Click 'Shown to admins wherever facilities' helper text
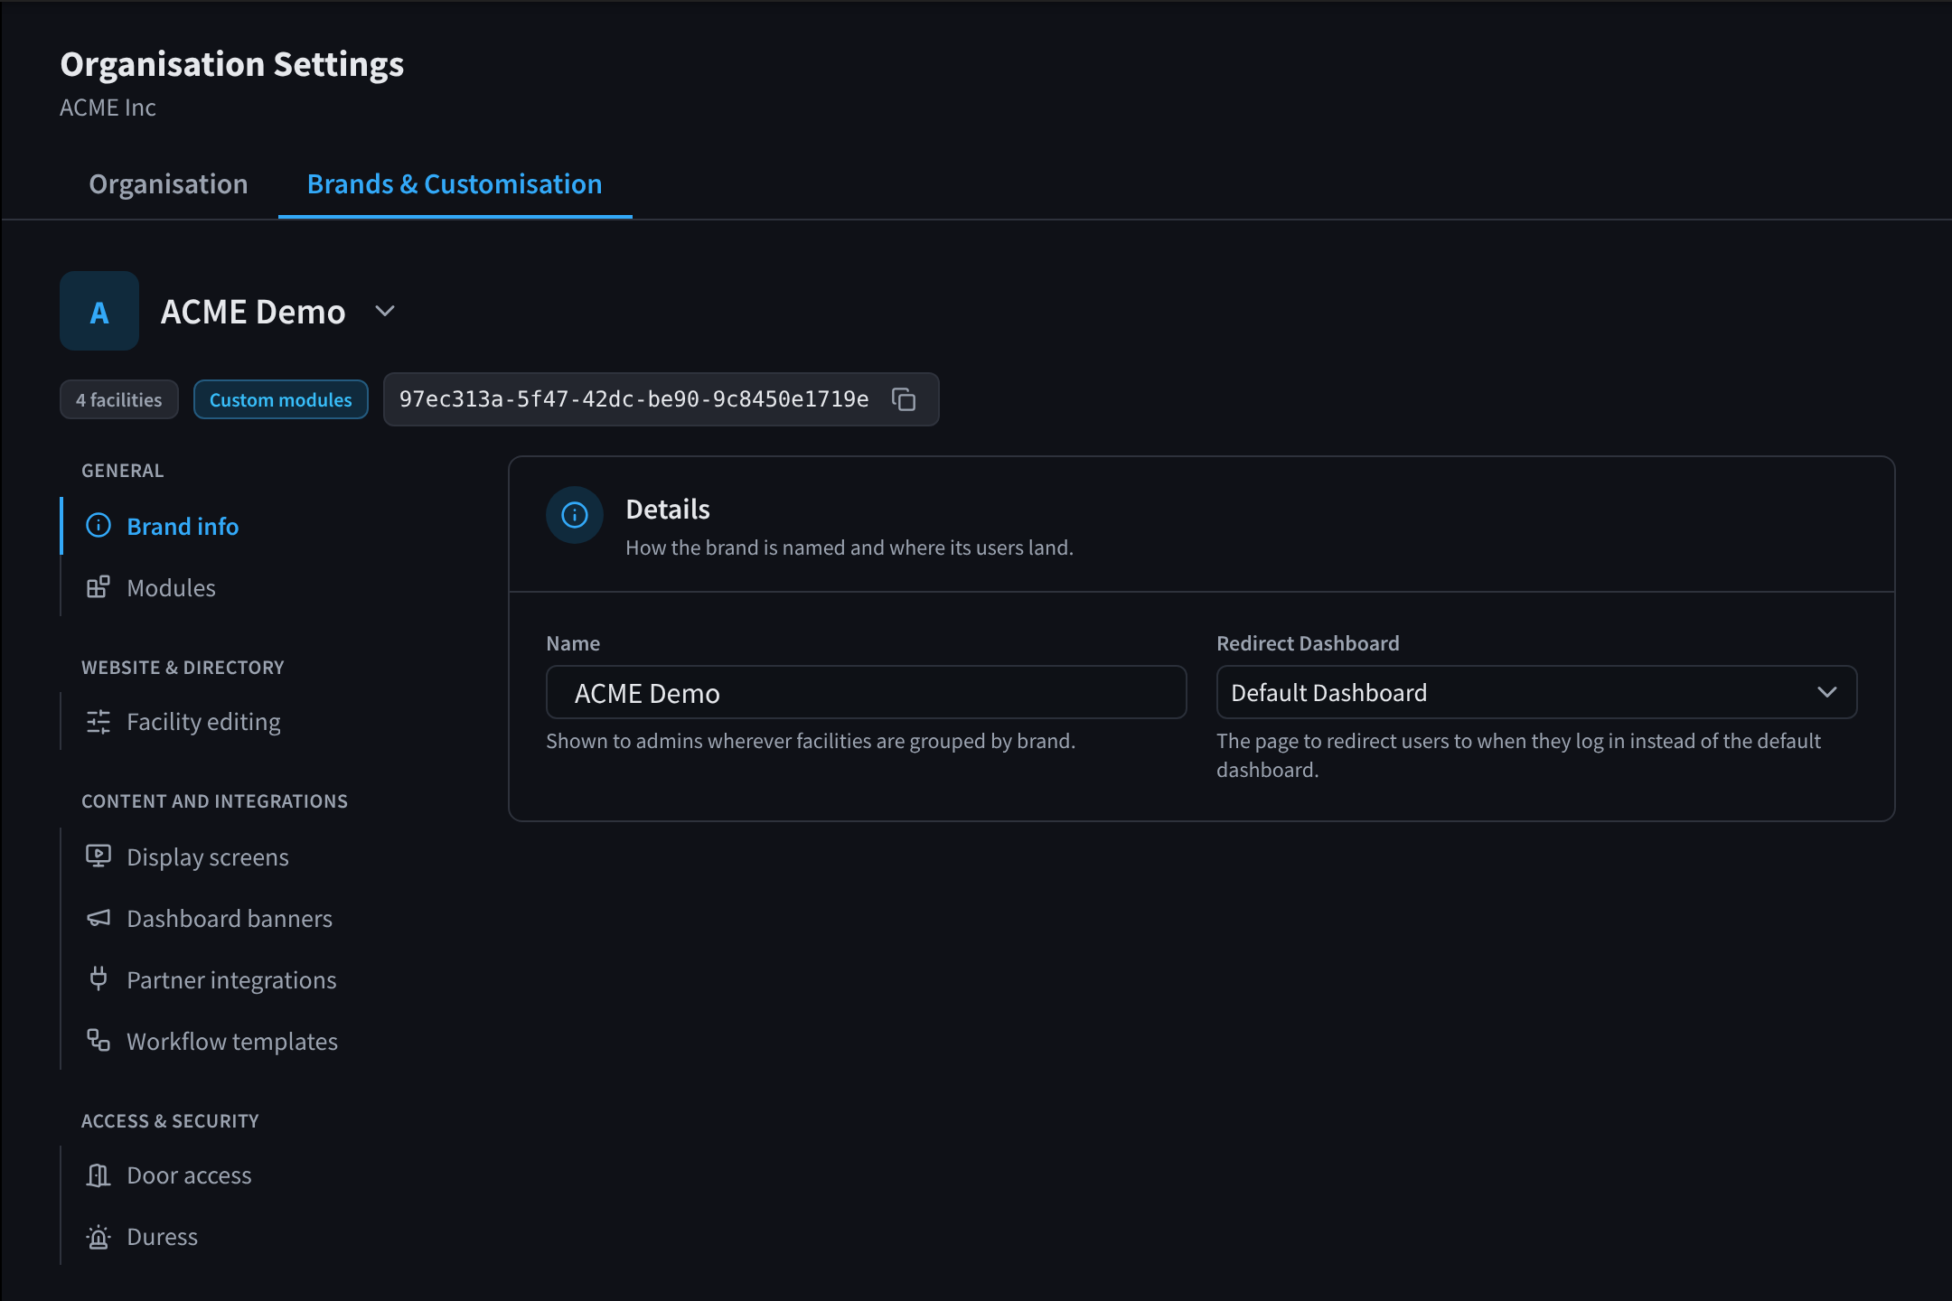Viewport: 1952px width, 1301px height. click(811, 741)
